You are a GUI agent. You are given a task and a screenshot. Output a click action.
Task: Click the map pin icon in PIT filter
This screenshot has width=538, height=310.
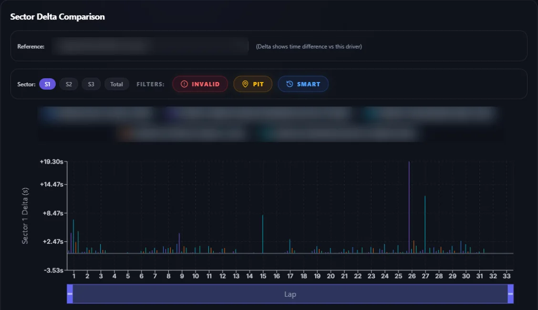click(245, 84)
